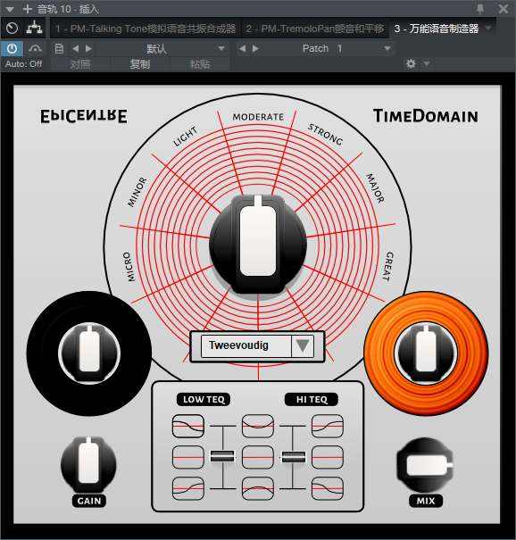This screenshot has height=540, width=516.
Task: Click the 粘贴 paste button
Action: [x=200, y=64]
